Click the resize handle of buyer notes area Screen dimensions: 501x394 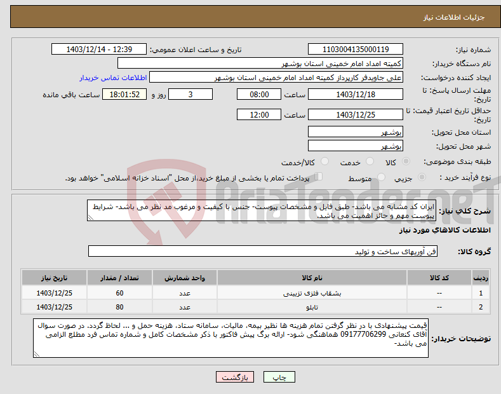37,354
